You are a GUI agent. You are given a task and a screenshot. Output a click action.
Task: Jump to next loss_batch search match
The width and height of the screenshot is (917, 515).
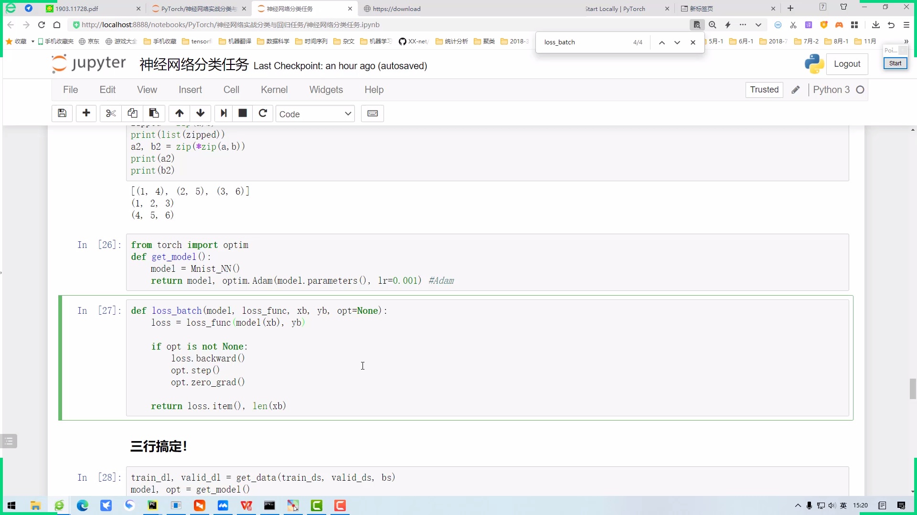pos(677,42)
